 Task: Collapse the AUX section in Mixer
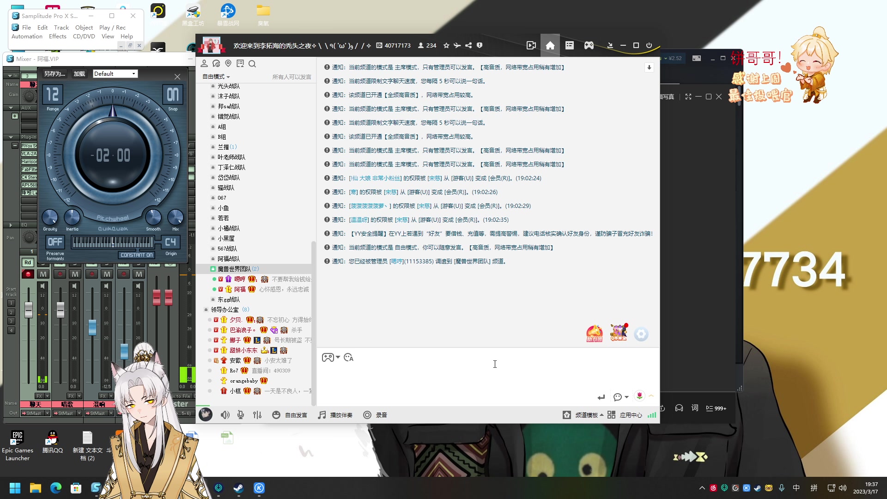point(11,108)
